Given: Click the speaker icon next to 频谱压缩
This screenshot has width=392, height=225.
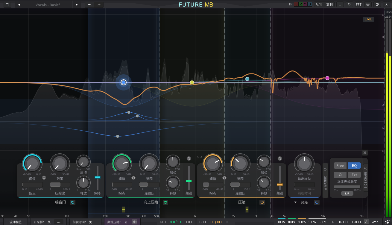Looking at the screenshot, I should pos(135,222).
